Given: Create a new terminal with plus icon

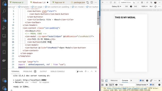Looking at the screenshot, I should (86, 71).
